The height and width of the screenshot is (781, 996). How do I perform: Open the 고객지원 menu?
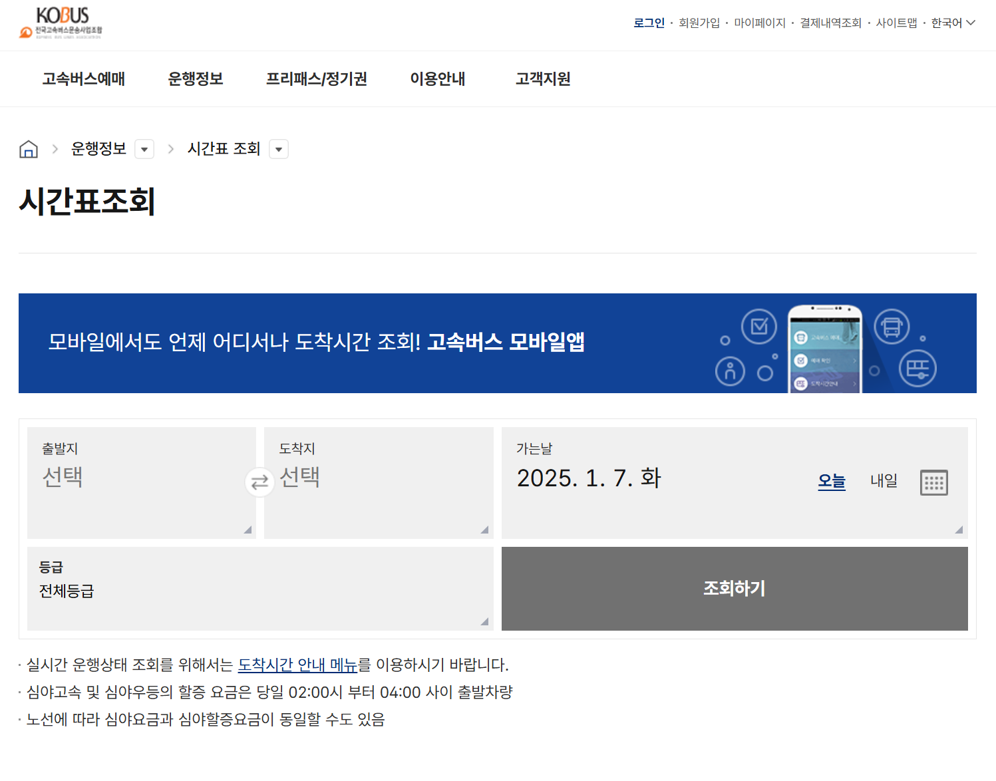point(542,79)
